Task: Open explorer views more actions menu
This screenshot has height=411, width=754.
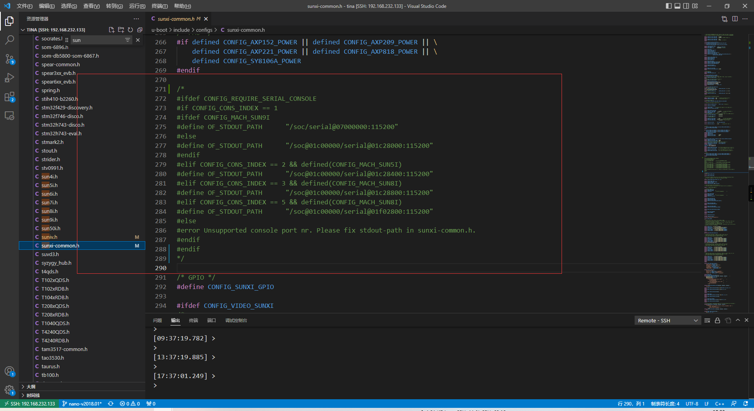Action: (x=136, y=19)
